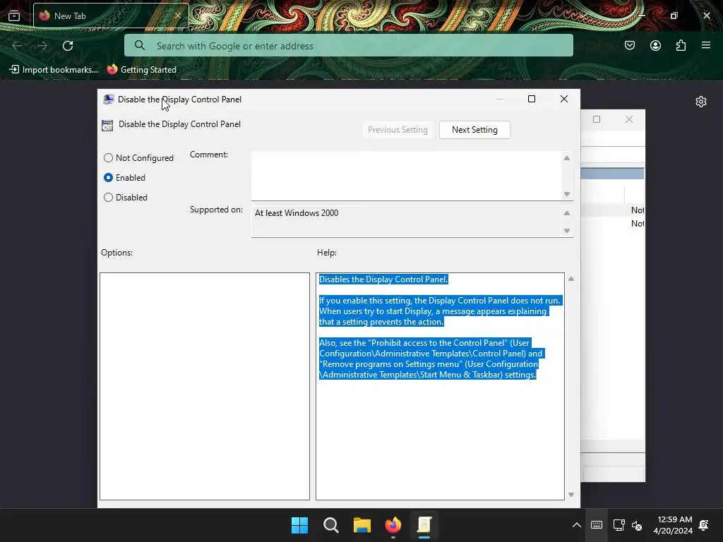Open clock and date 12:59 AM
The height and width of the screenshot is (542, 723).
tap(673, 525)
